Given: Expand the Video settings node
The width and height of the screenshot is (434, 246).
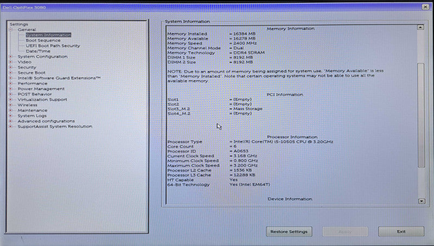Looking at the screenshot, I should point(10,62).
